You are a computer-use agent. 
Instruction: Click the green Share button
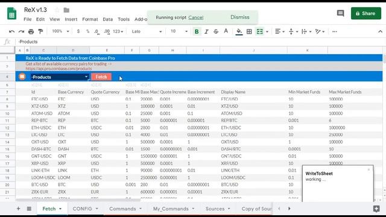pos(366,13)
